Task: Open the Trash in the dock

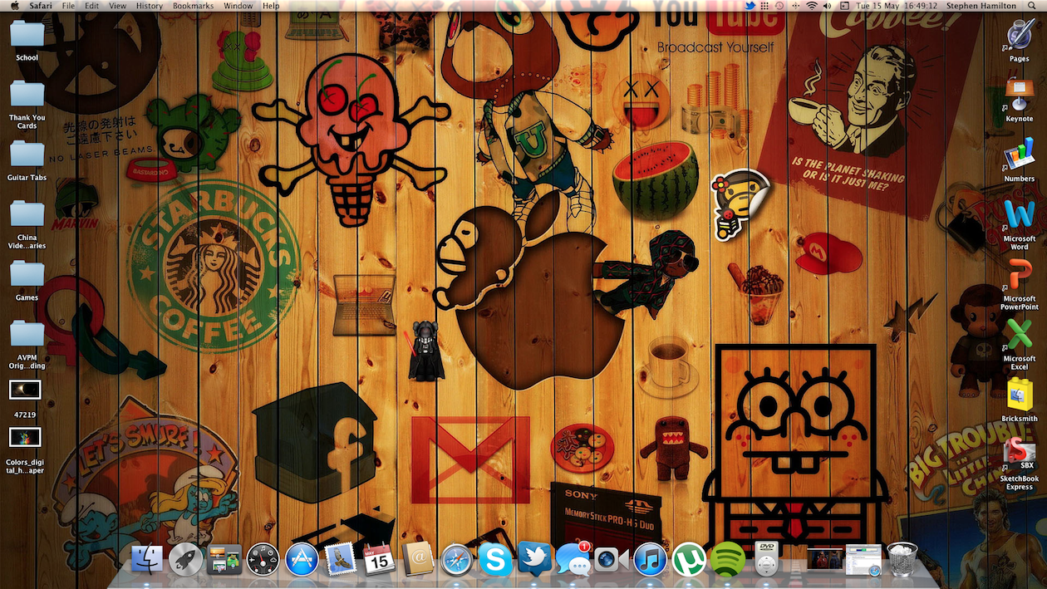Action: pos(902,559)
